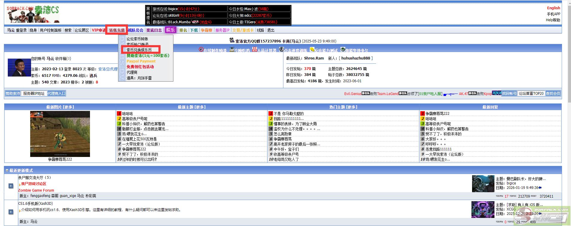Screen dimensions: 571x226
Task: Open the 转帐充值 dropdown menu
Action: click(117, 30)
